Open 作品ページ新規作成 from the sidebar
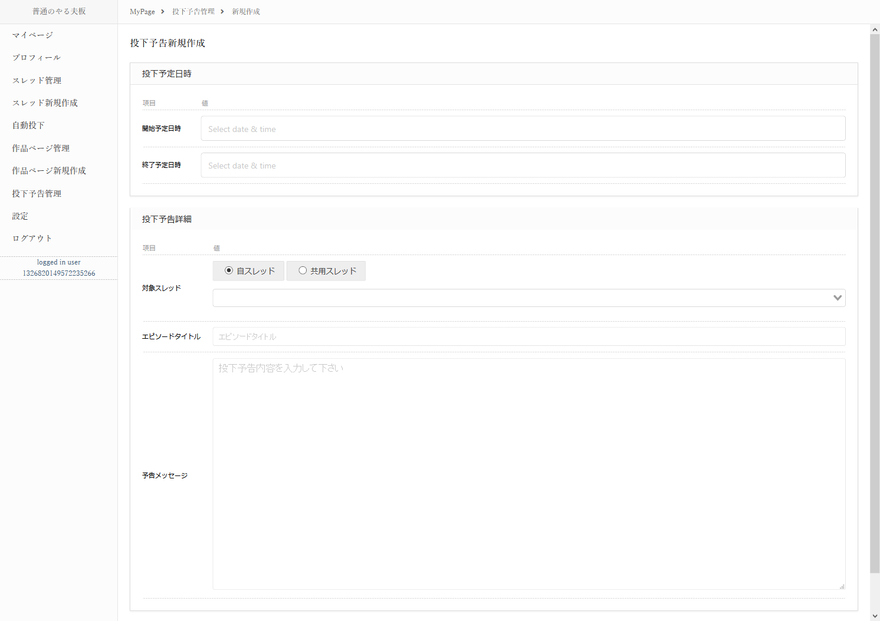Screen dimensions: 880x621 click(x=48, y=170)
